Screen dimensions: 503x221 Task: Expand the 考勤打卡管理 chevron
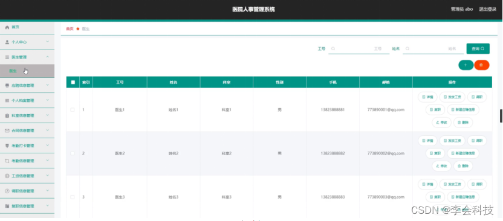[48, 146]
